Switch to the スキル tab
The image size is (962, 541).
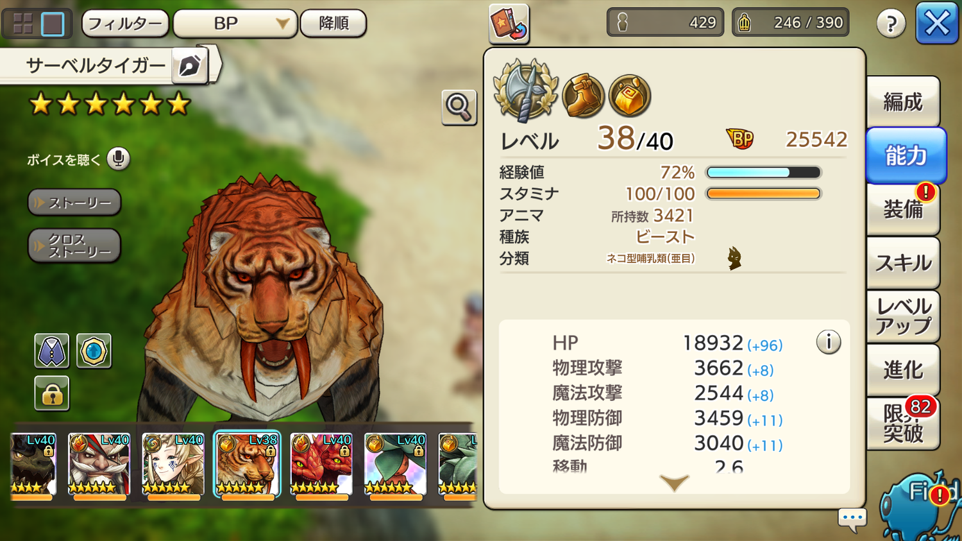(x=903, y=262)
